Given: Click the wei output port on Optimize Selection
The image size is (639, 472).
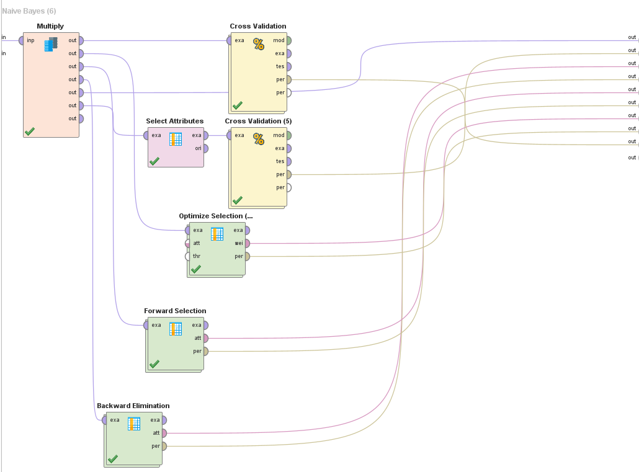Looking at the screenshot, I should pos(247,243).
